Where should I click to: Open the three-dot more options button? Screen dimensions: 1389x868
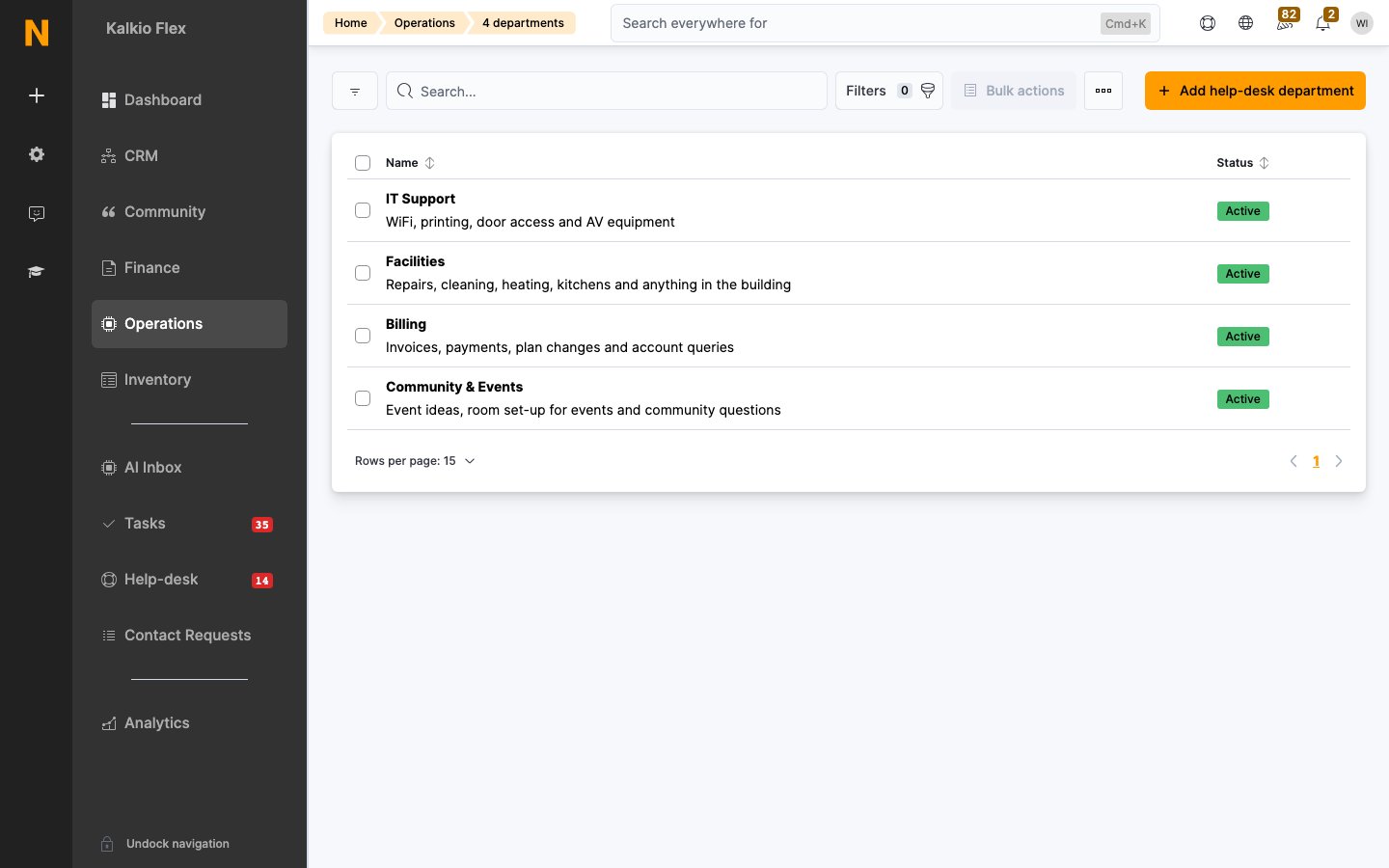(x=1103, y=91)
